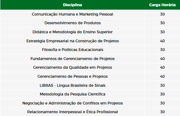Click the workload value for Metodologia da Pesquisa
Viewport: 180px width, 116px height.
click(163, 94)
